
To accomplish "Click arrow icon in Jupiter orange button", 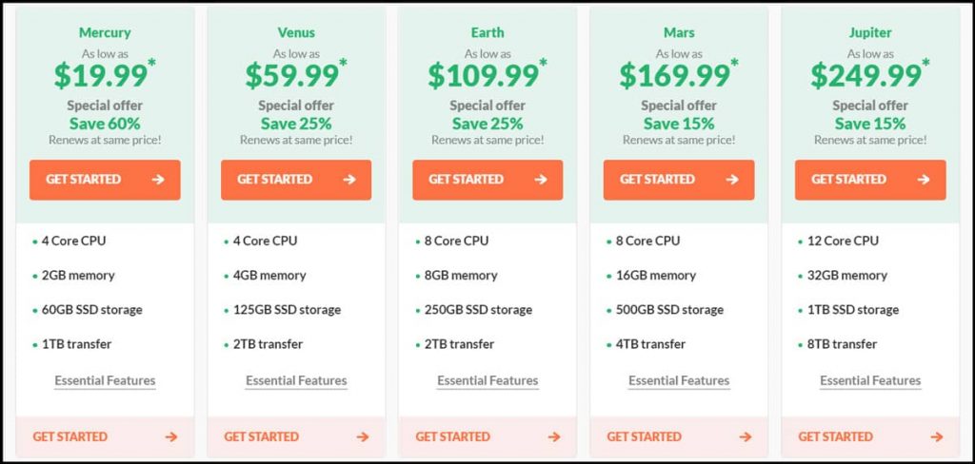I will click(x=924, y=180).
